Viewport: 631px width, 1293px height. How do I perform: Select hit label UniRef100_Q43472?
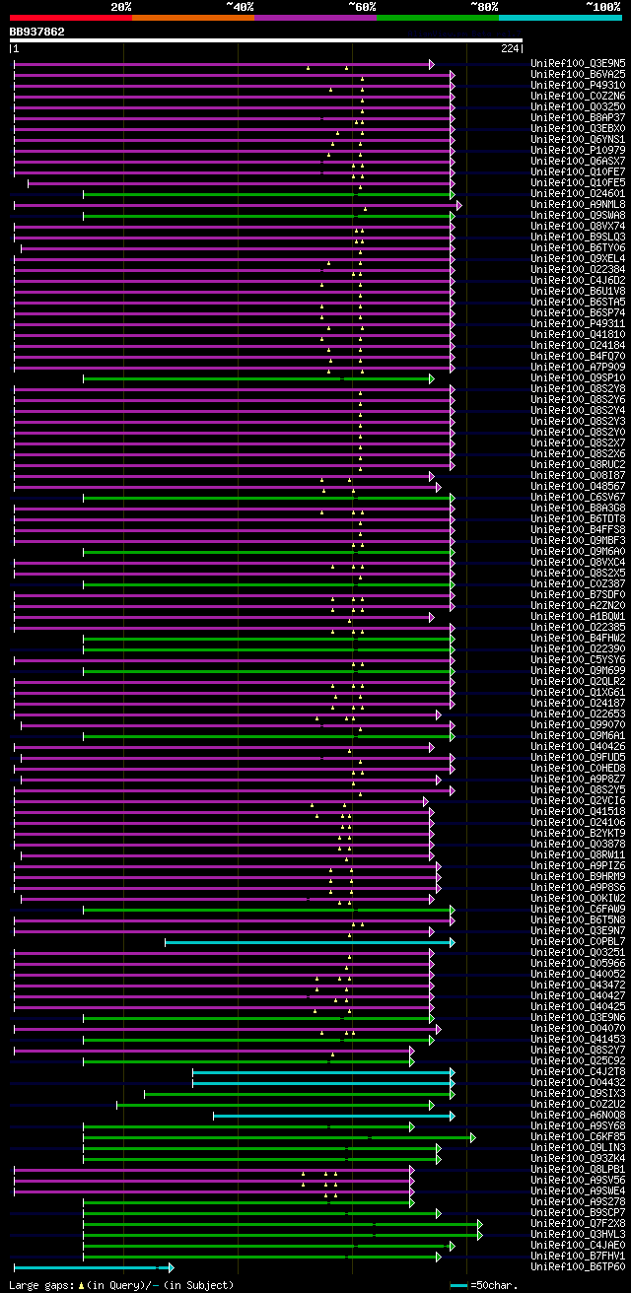tap(578, 985)
